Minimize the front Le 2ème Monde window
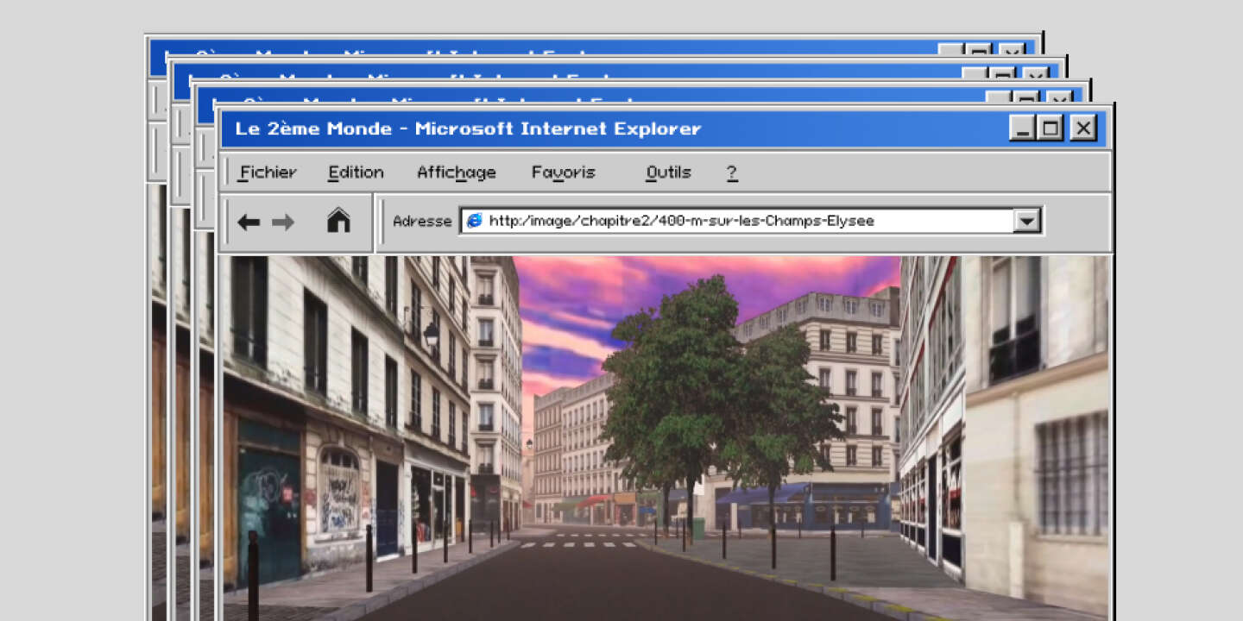 [x=1023, y=129]
